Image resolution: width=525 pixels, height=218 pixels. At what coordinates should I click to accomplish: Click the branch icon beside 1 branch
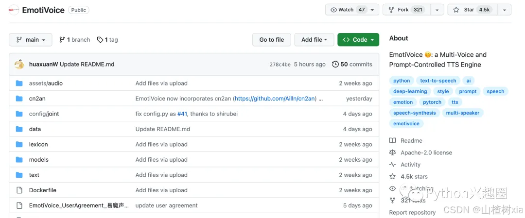[62, 40]
